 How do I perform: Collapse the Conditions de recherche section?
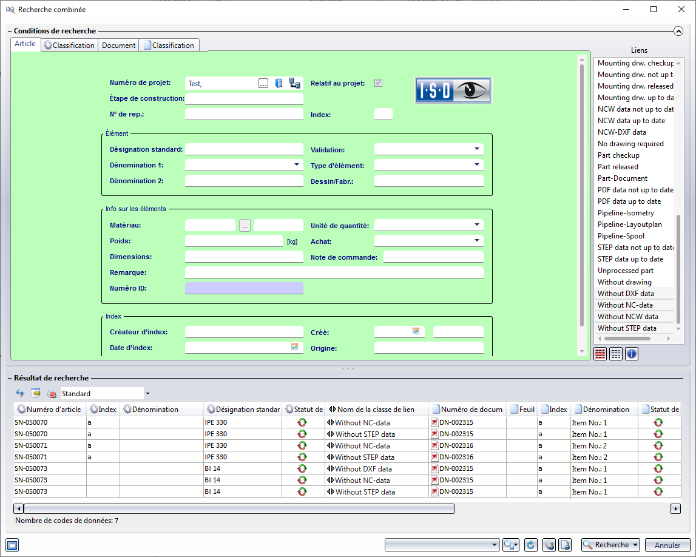[x=678, y=31]
